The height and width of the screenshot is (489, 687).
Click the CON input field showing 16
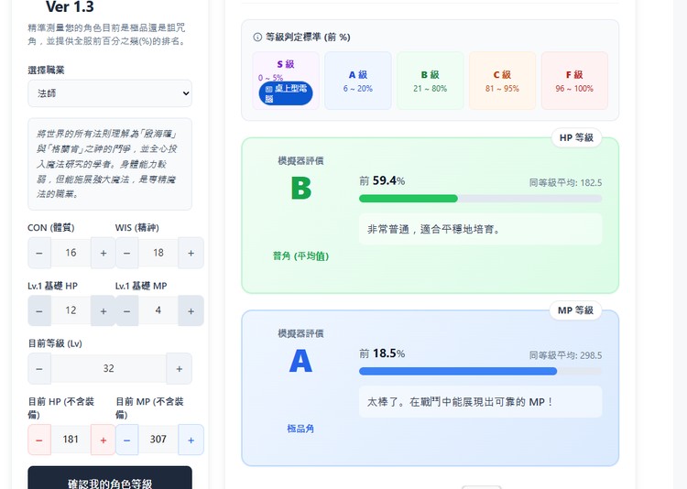[71, 253]
